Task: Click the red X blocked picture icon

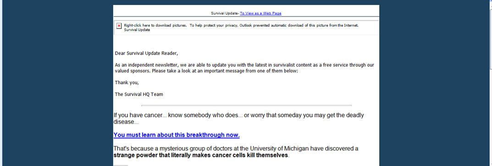Action: point(119,26)
